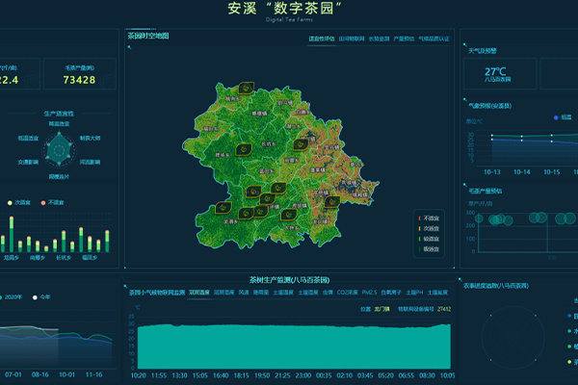Toggle the 不适宜 legend item in bar chart
The height and width of the screenshot is (385, 578).
click(x=52, y=202)
